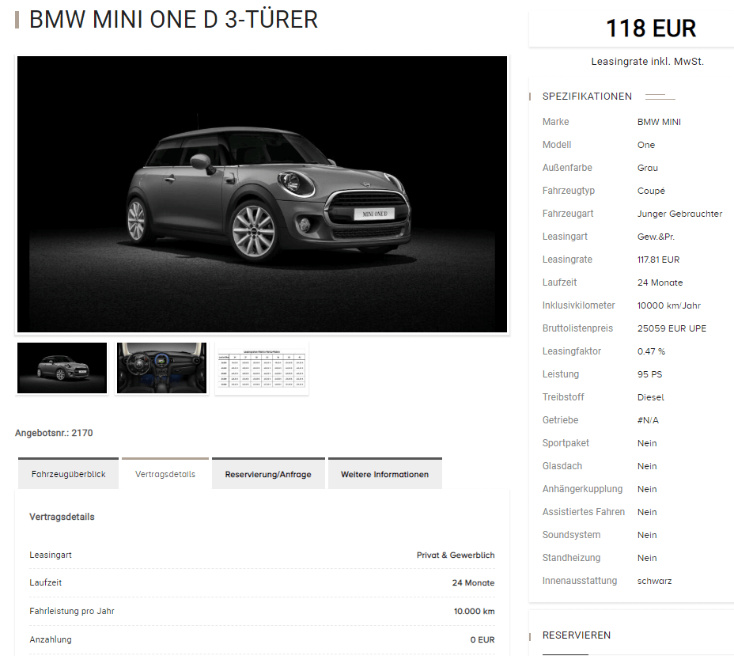The image size is (734, 656).
Task: Click the Innenausstattung label
Action: [x=580, y=581]
